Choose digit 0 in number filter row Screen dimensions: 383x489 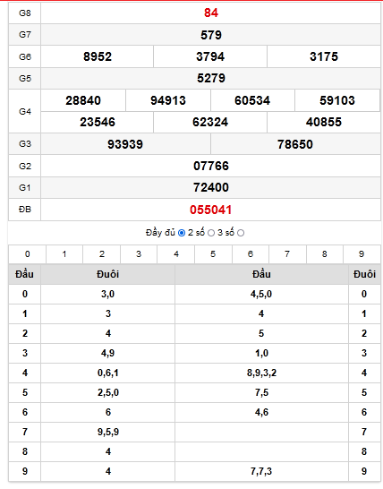[x=28, y=254]
